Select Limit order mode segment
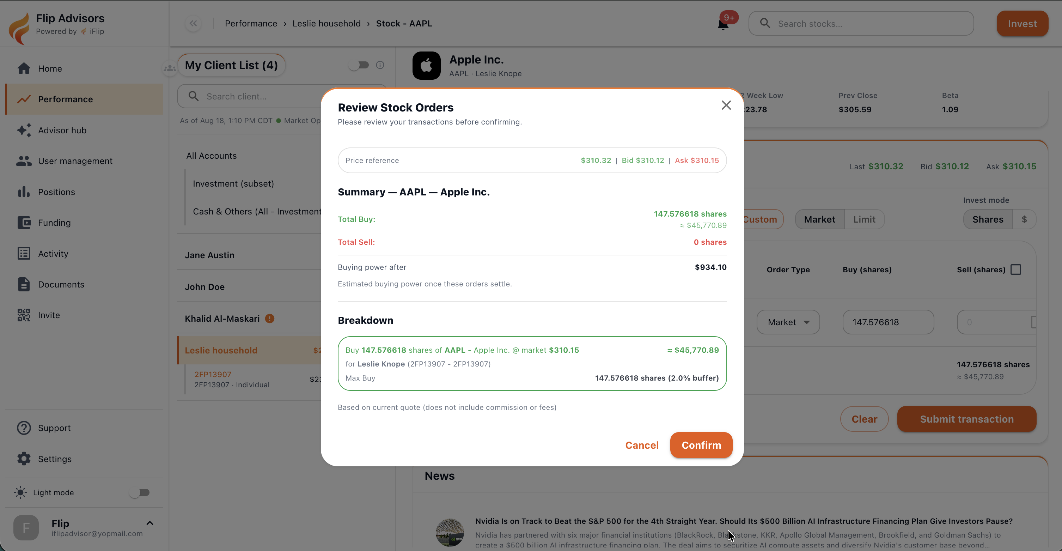1062x551 pixels. point(864,219)
